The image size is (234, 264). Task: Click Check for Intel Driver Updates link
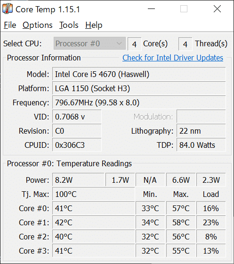pyautogui.click(x=173, y=58)
